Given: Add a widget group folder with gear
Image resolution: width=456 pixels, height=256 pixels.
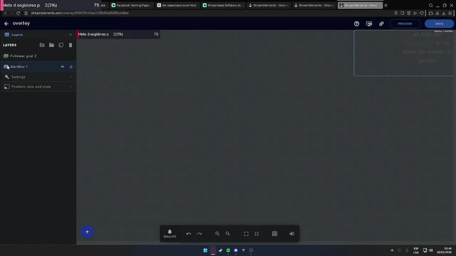Looking at the screenshot, I should click(42, 45).
